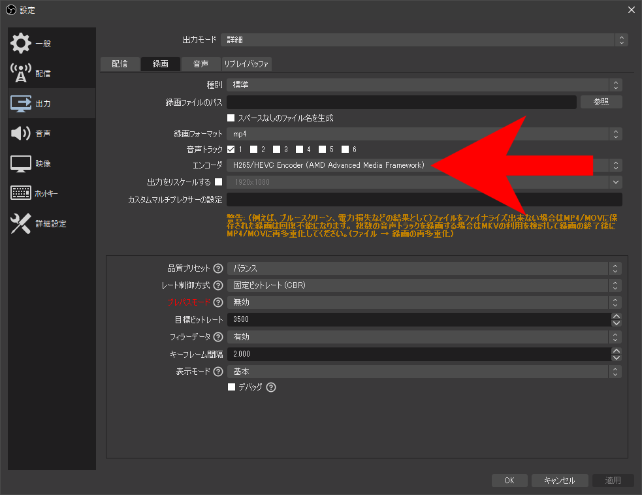Open the 出力モード dropdown
This screenshot has height=495, width=642.
pyautogui.click(x=424, y=40)
